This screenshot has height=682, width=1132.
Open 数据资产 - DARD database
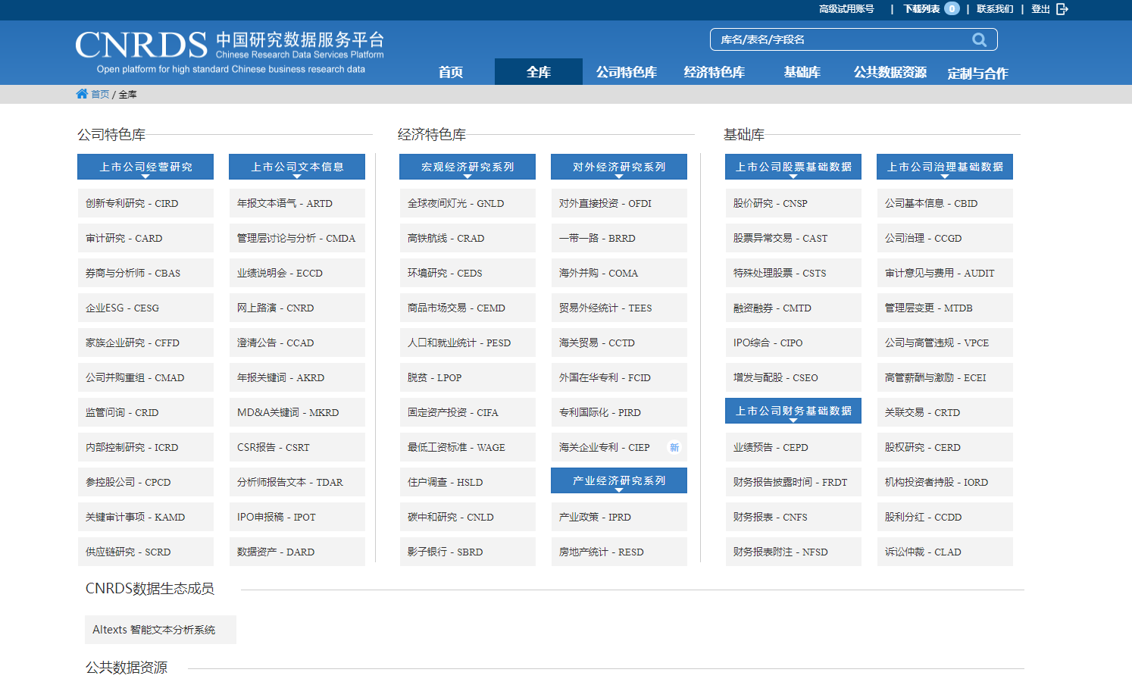tap(297, 552)
